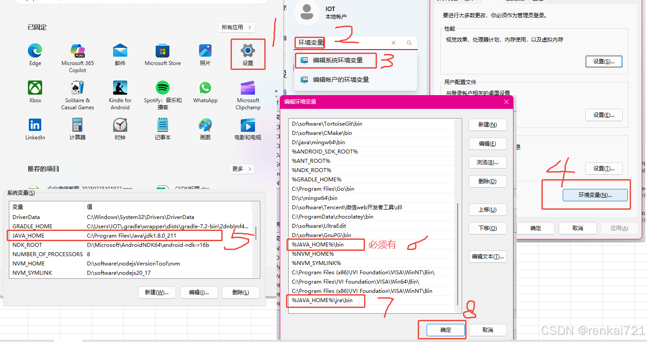
Task: Click 用户配置文件 设置(E)... button
Action: pyautogui.click(x=604, y=115)
